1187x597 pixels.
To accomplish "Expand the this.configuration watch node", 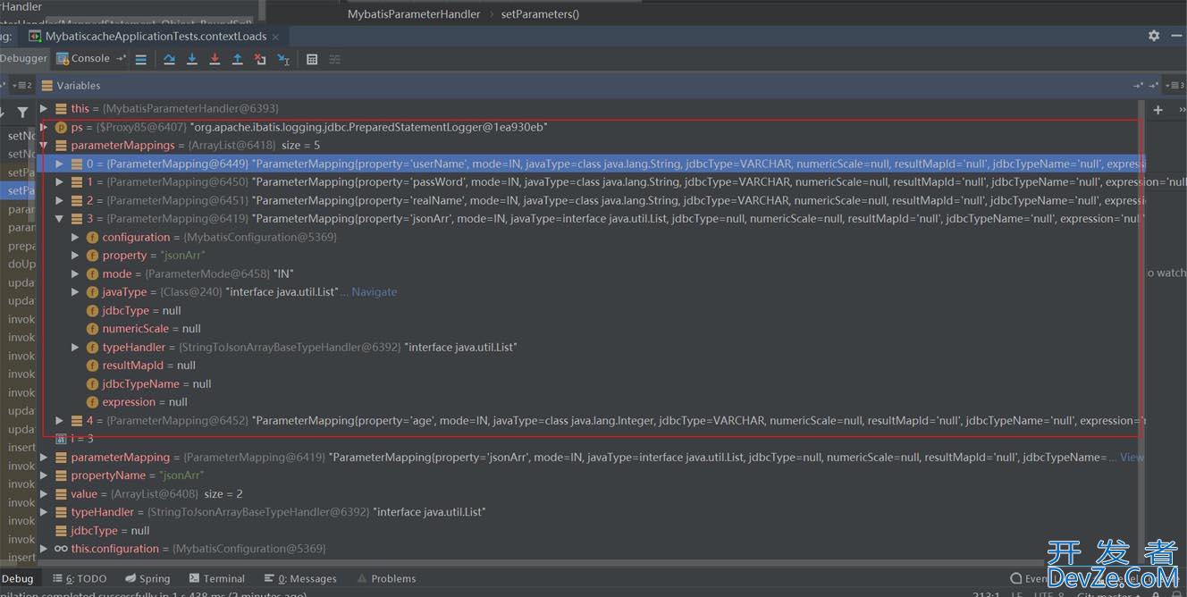I will (44, 549).
